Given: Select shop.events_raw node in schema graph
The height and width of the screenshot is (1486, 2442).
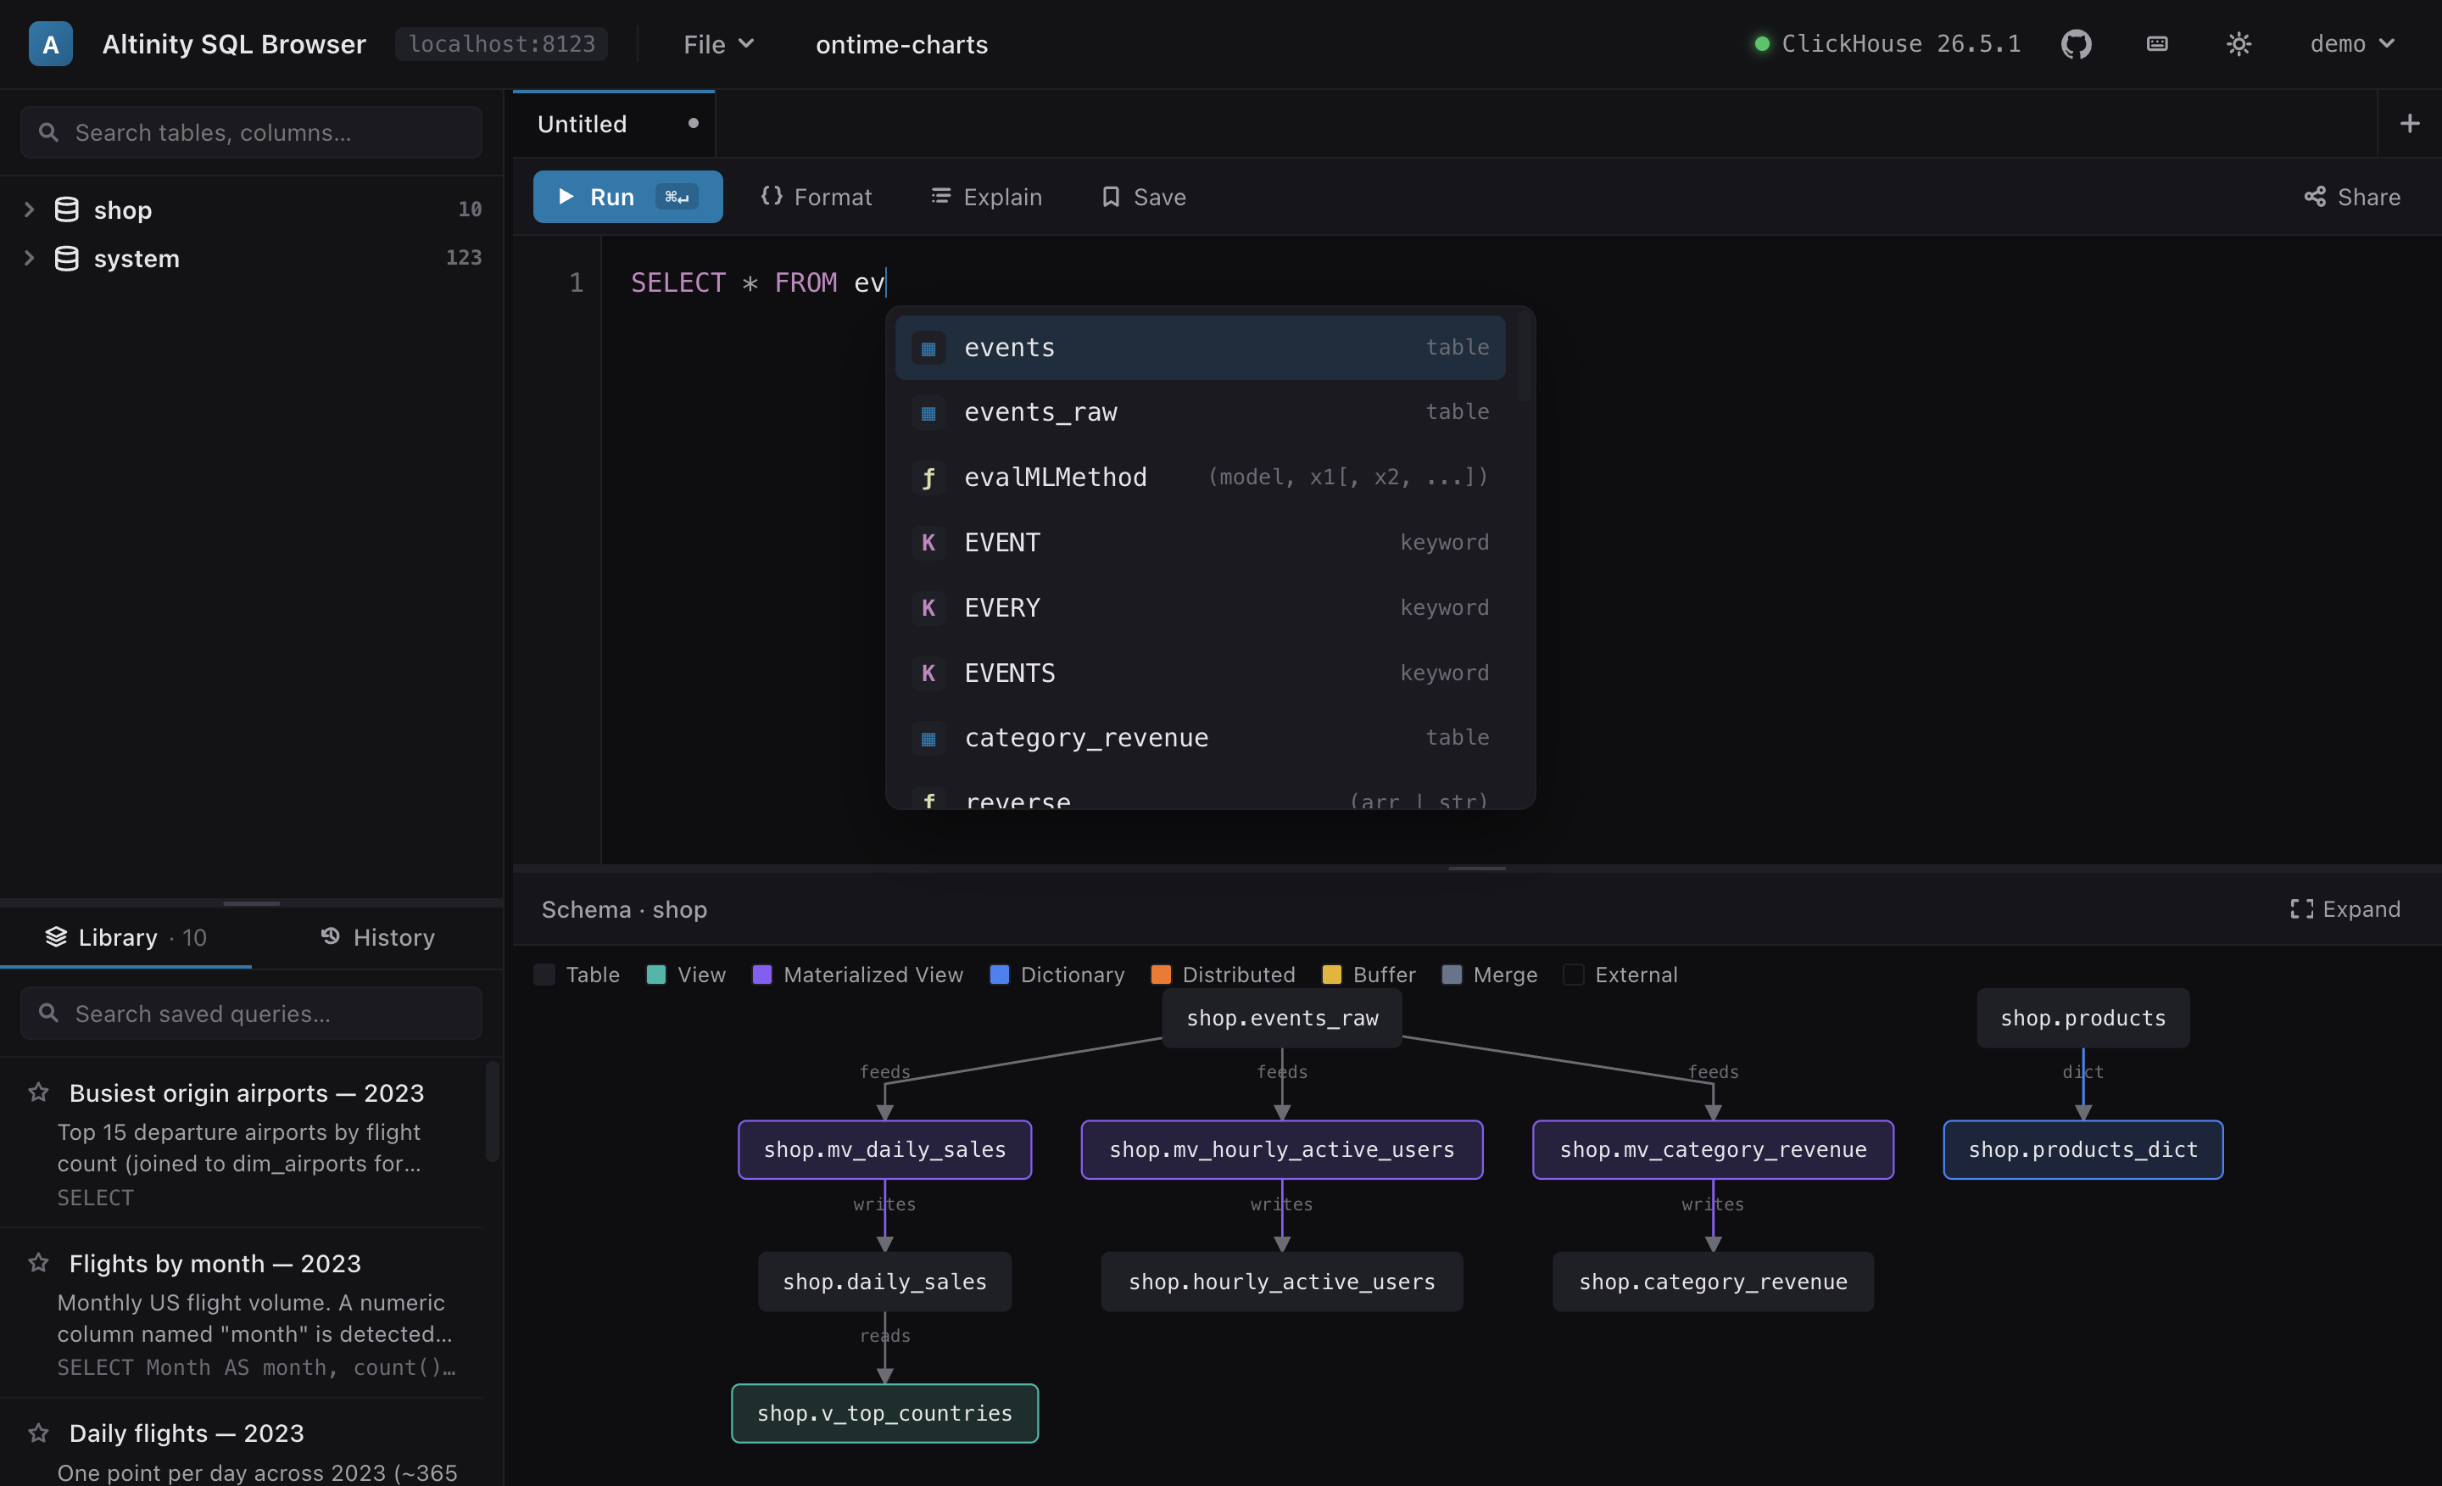Looking at the screenshot, I should (1281, 1017).
